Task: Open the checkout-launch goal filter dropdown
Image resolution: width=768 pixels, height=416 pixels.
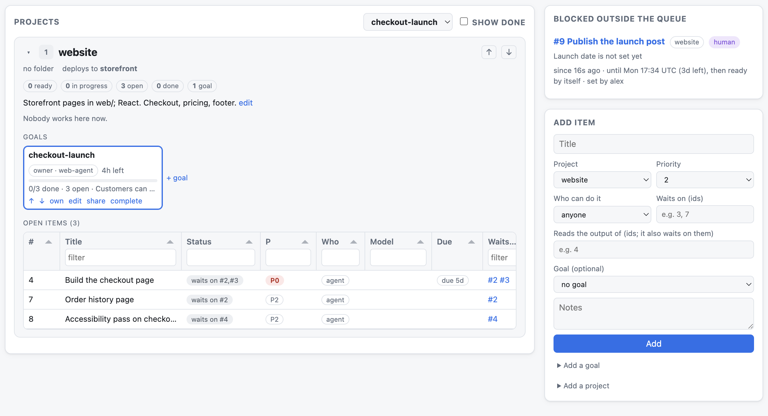Action: [408, 22]
